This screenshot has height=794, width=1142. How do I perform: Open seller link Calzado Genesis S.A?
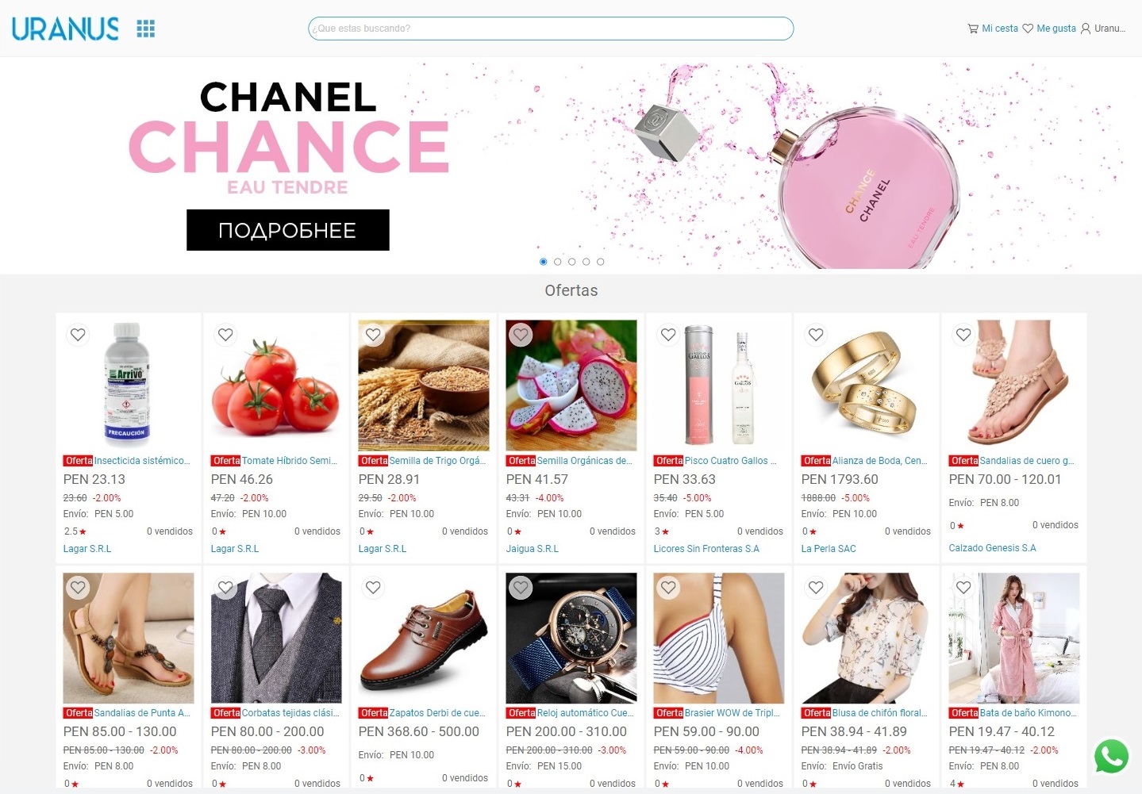[993, 548]
